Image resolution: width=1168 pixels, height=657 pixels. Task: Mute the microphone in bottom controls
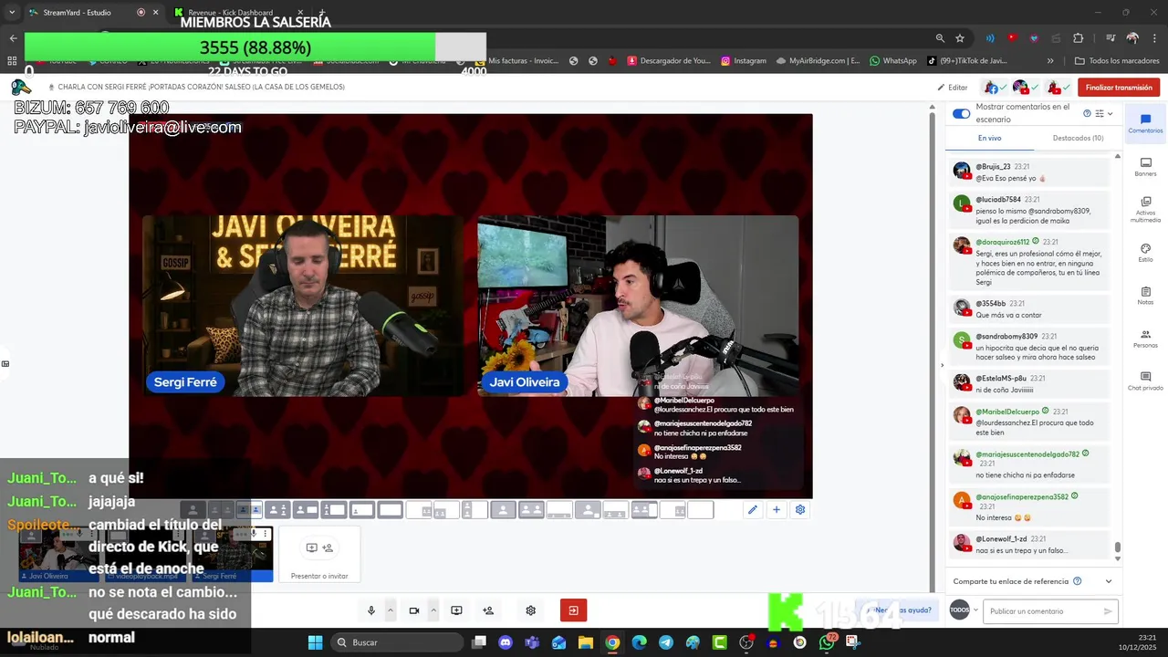[x=371, y=610]
